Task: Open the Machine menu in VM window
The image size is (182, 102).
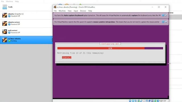Action: pyautogui.click(x=62, y=11)
